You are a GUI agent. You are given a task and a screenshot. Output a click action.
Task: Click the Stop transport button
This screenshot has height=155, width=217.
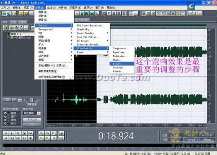[x=6, y=133]
